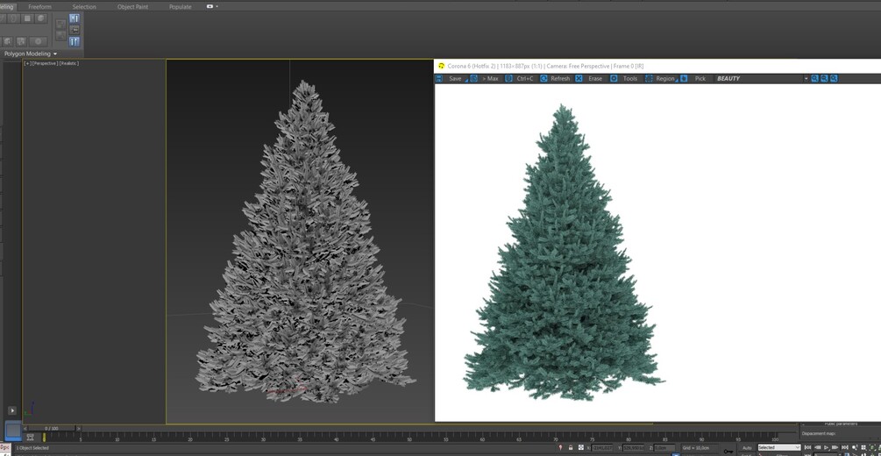Click the Y coordinate field
The image size is (881, 456).
coord(634,447)
